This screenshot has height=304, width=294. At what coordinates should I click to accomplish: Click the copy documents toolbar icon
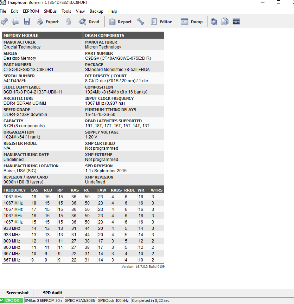pyautogui.click(x=225, y=21)
